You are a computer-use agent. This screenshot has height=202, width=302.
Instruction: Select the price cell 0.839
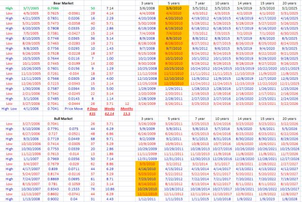(53, 169)
